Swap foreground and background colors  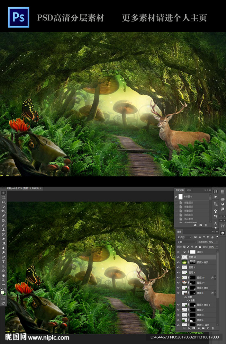coord(5,289)
